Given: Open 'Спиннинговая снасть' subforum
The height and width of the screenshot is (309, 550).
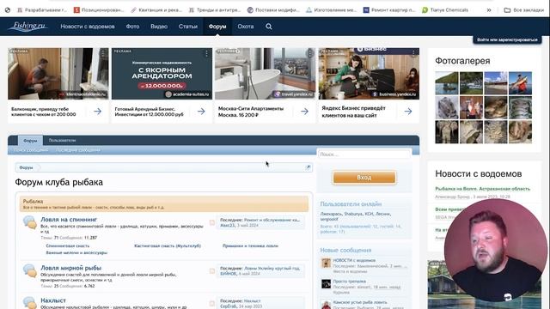Looking at the screenshot, I should point(68,246).
